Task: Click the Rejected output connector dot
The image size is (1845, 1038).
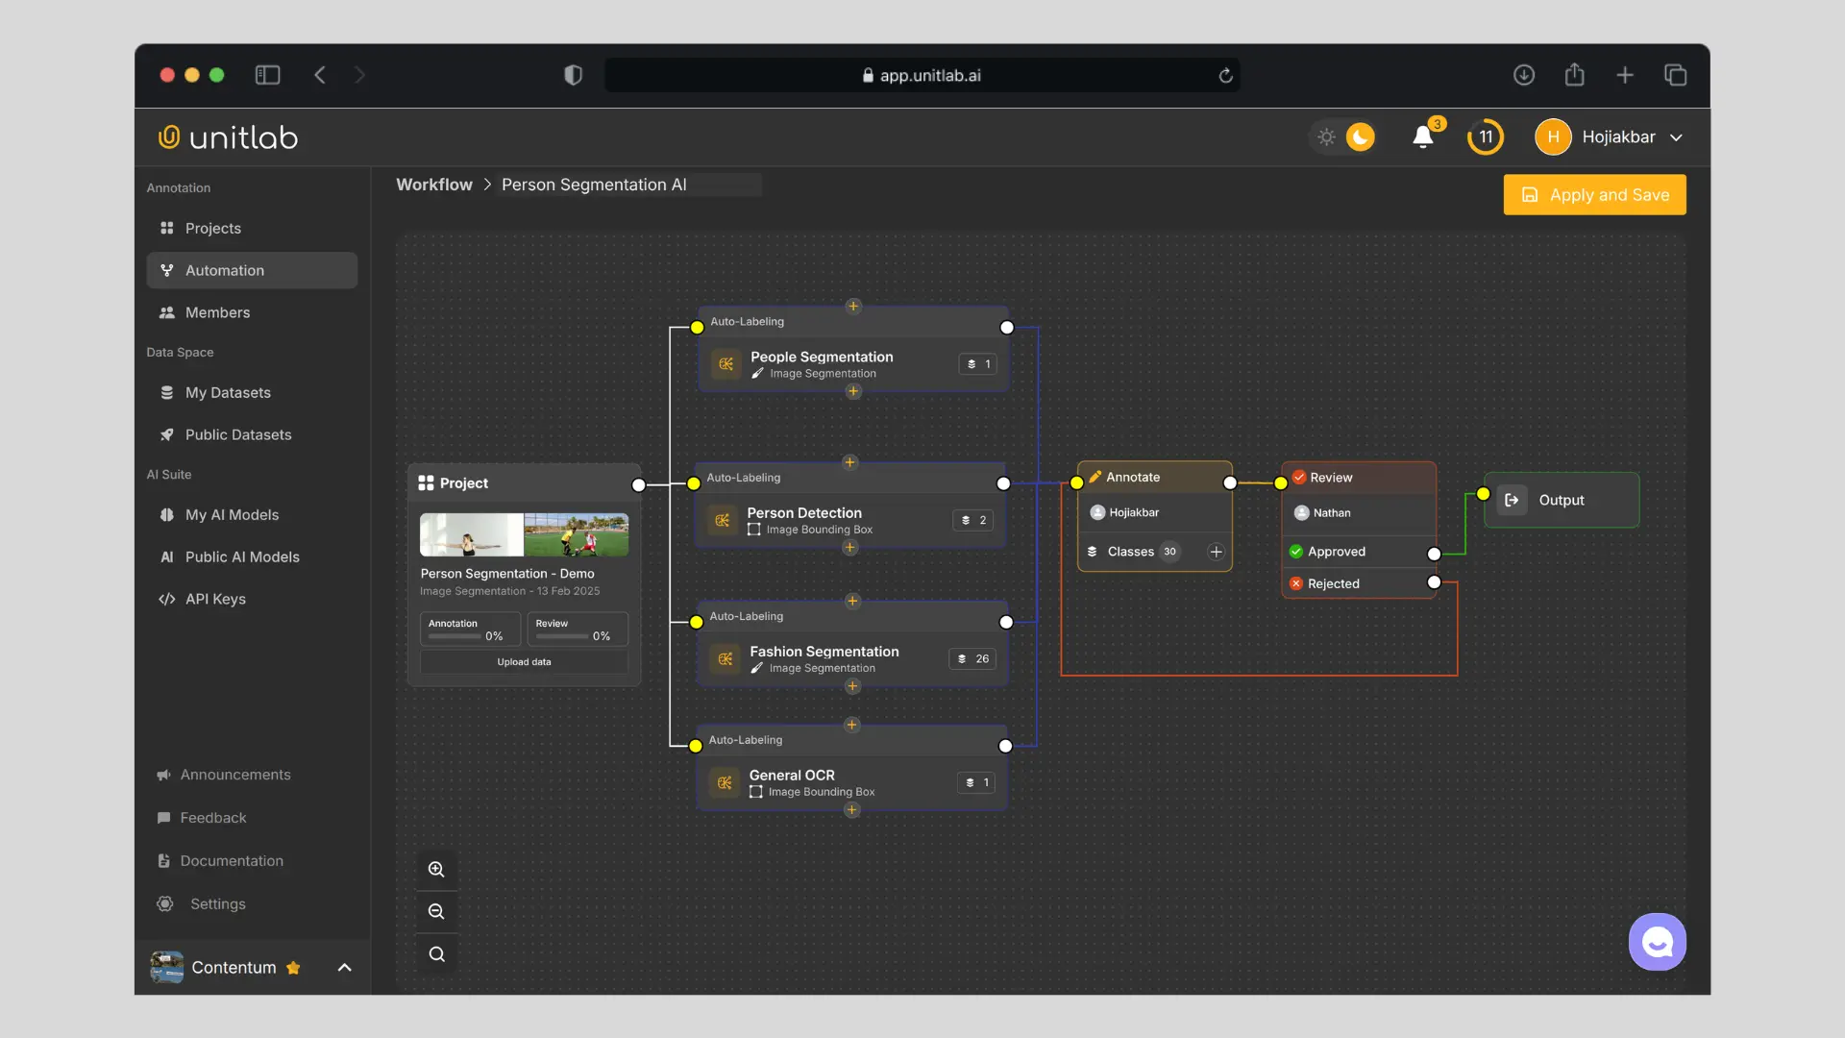Action: coord(1434,582)
